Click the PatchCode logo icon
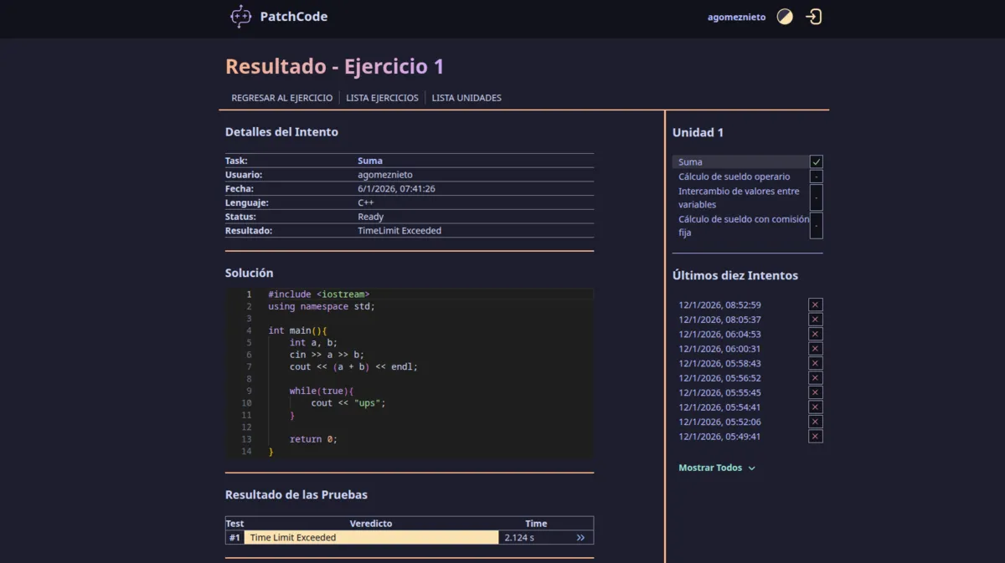 (240, 16)
